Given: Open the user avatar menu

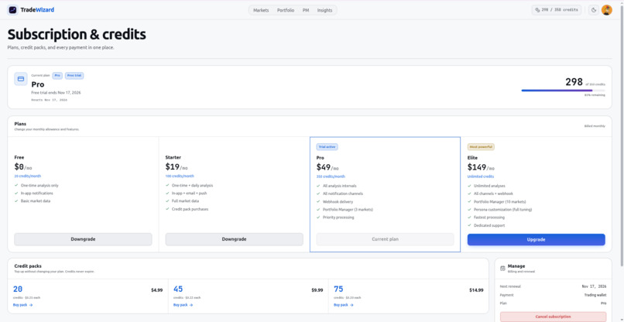Looking at the screenshot, I should click(606, 10).
